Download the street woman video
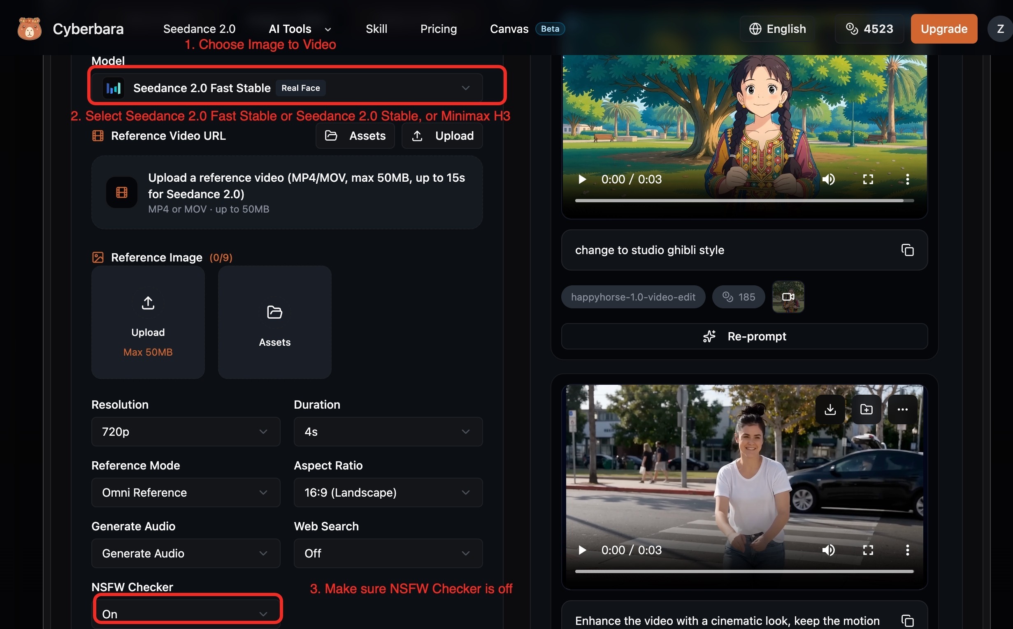Image resolution: width=1013 pixels, height=629 pixels. [x=830, y=409]
